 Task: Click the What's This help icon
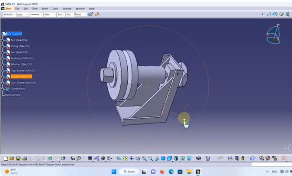[63, 158]
